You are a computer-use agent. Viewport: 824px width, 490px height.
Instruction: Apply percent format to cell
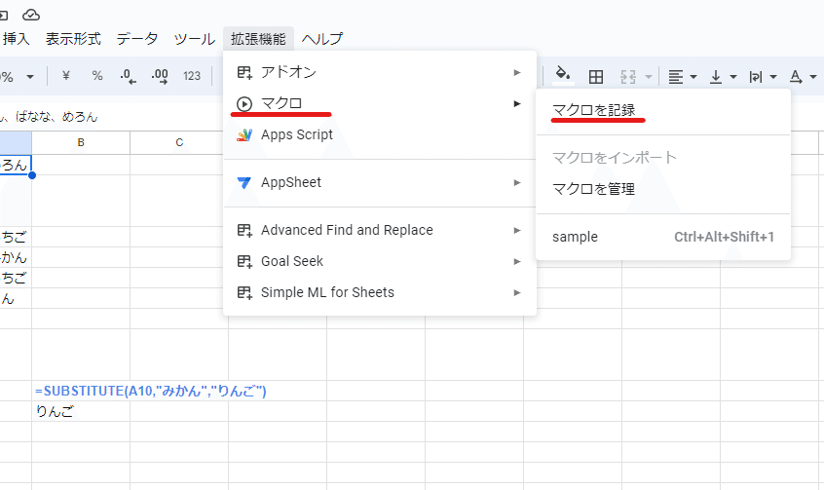97,76
